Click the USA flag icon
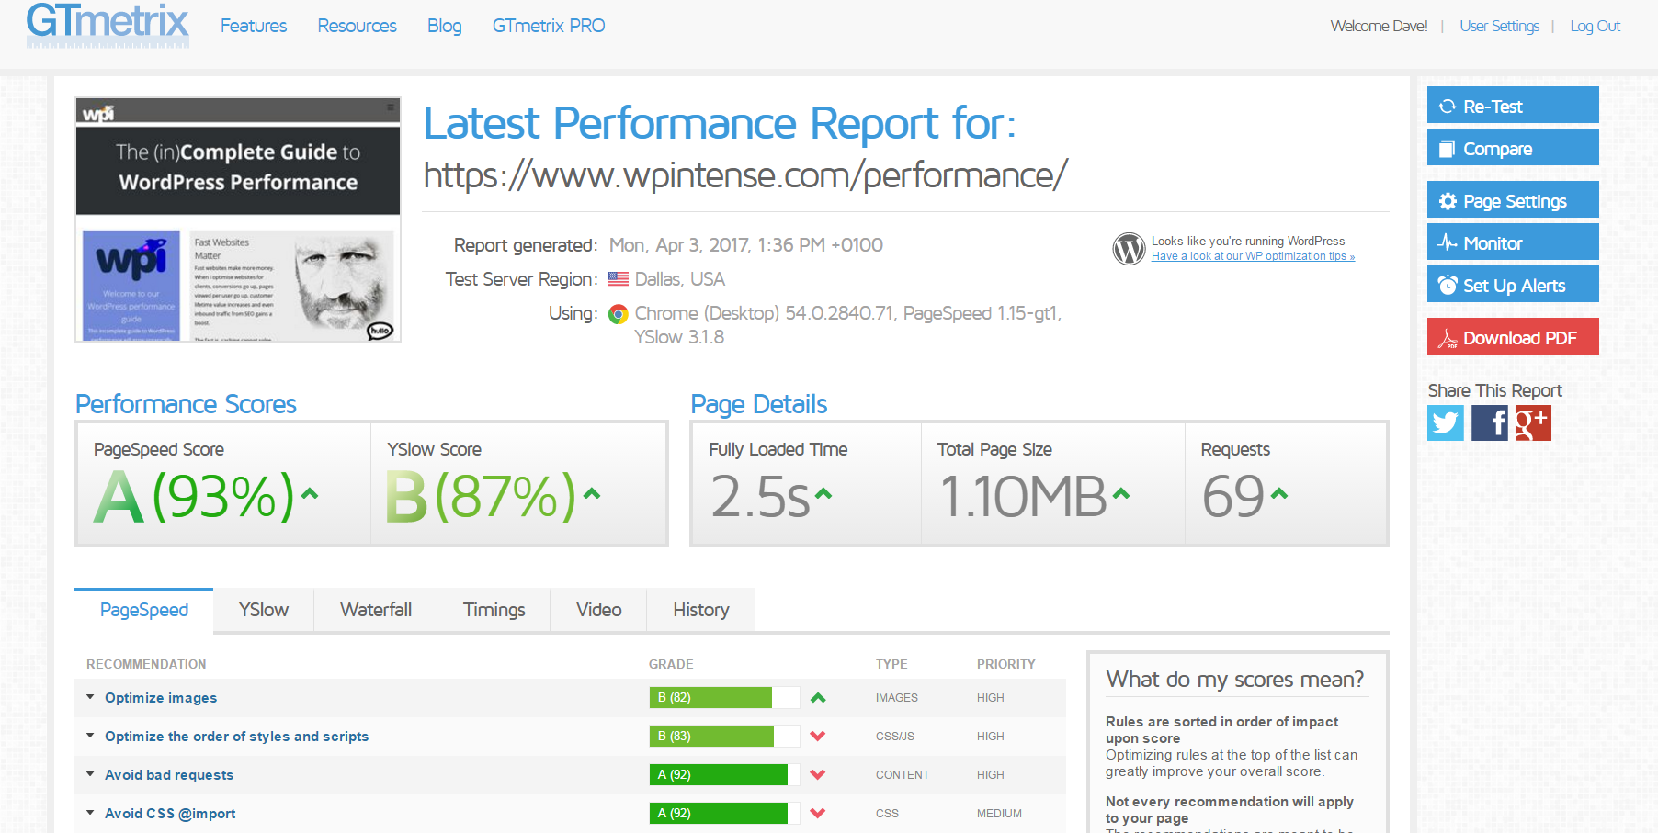 coord(619,279)
